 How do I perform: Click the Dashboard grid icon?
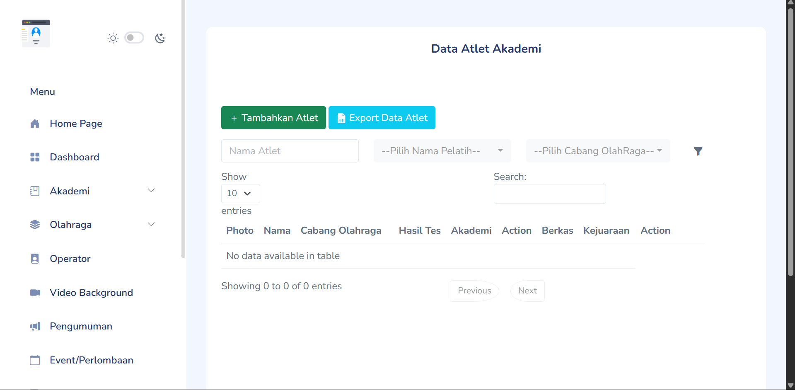(35, 157)
